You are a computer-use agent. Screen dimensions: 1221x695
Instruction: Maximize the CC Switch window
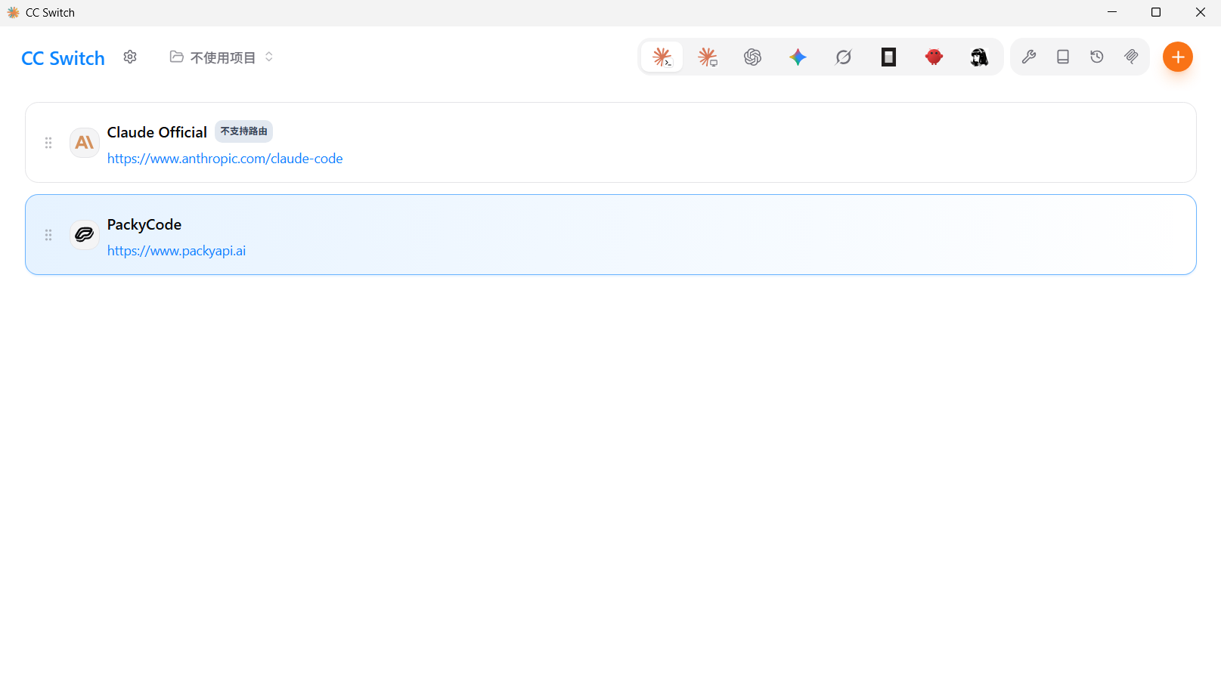tap(1156, 12)
